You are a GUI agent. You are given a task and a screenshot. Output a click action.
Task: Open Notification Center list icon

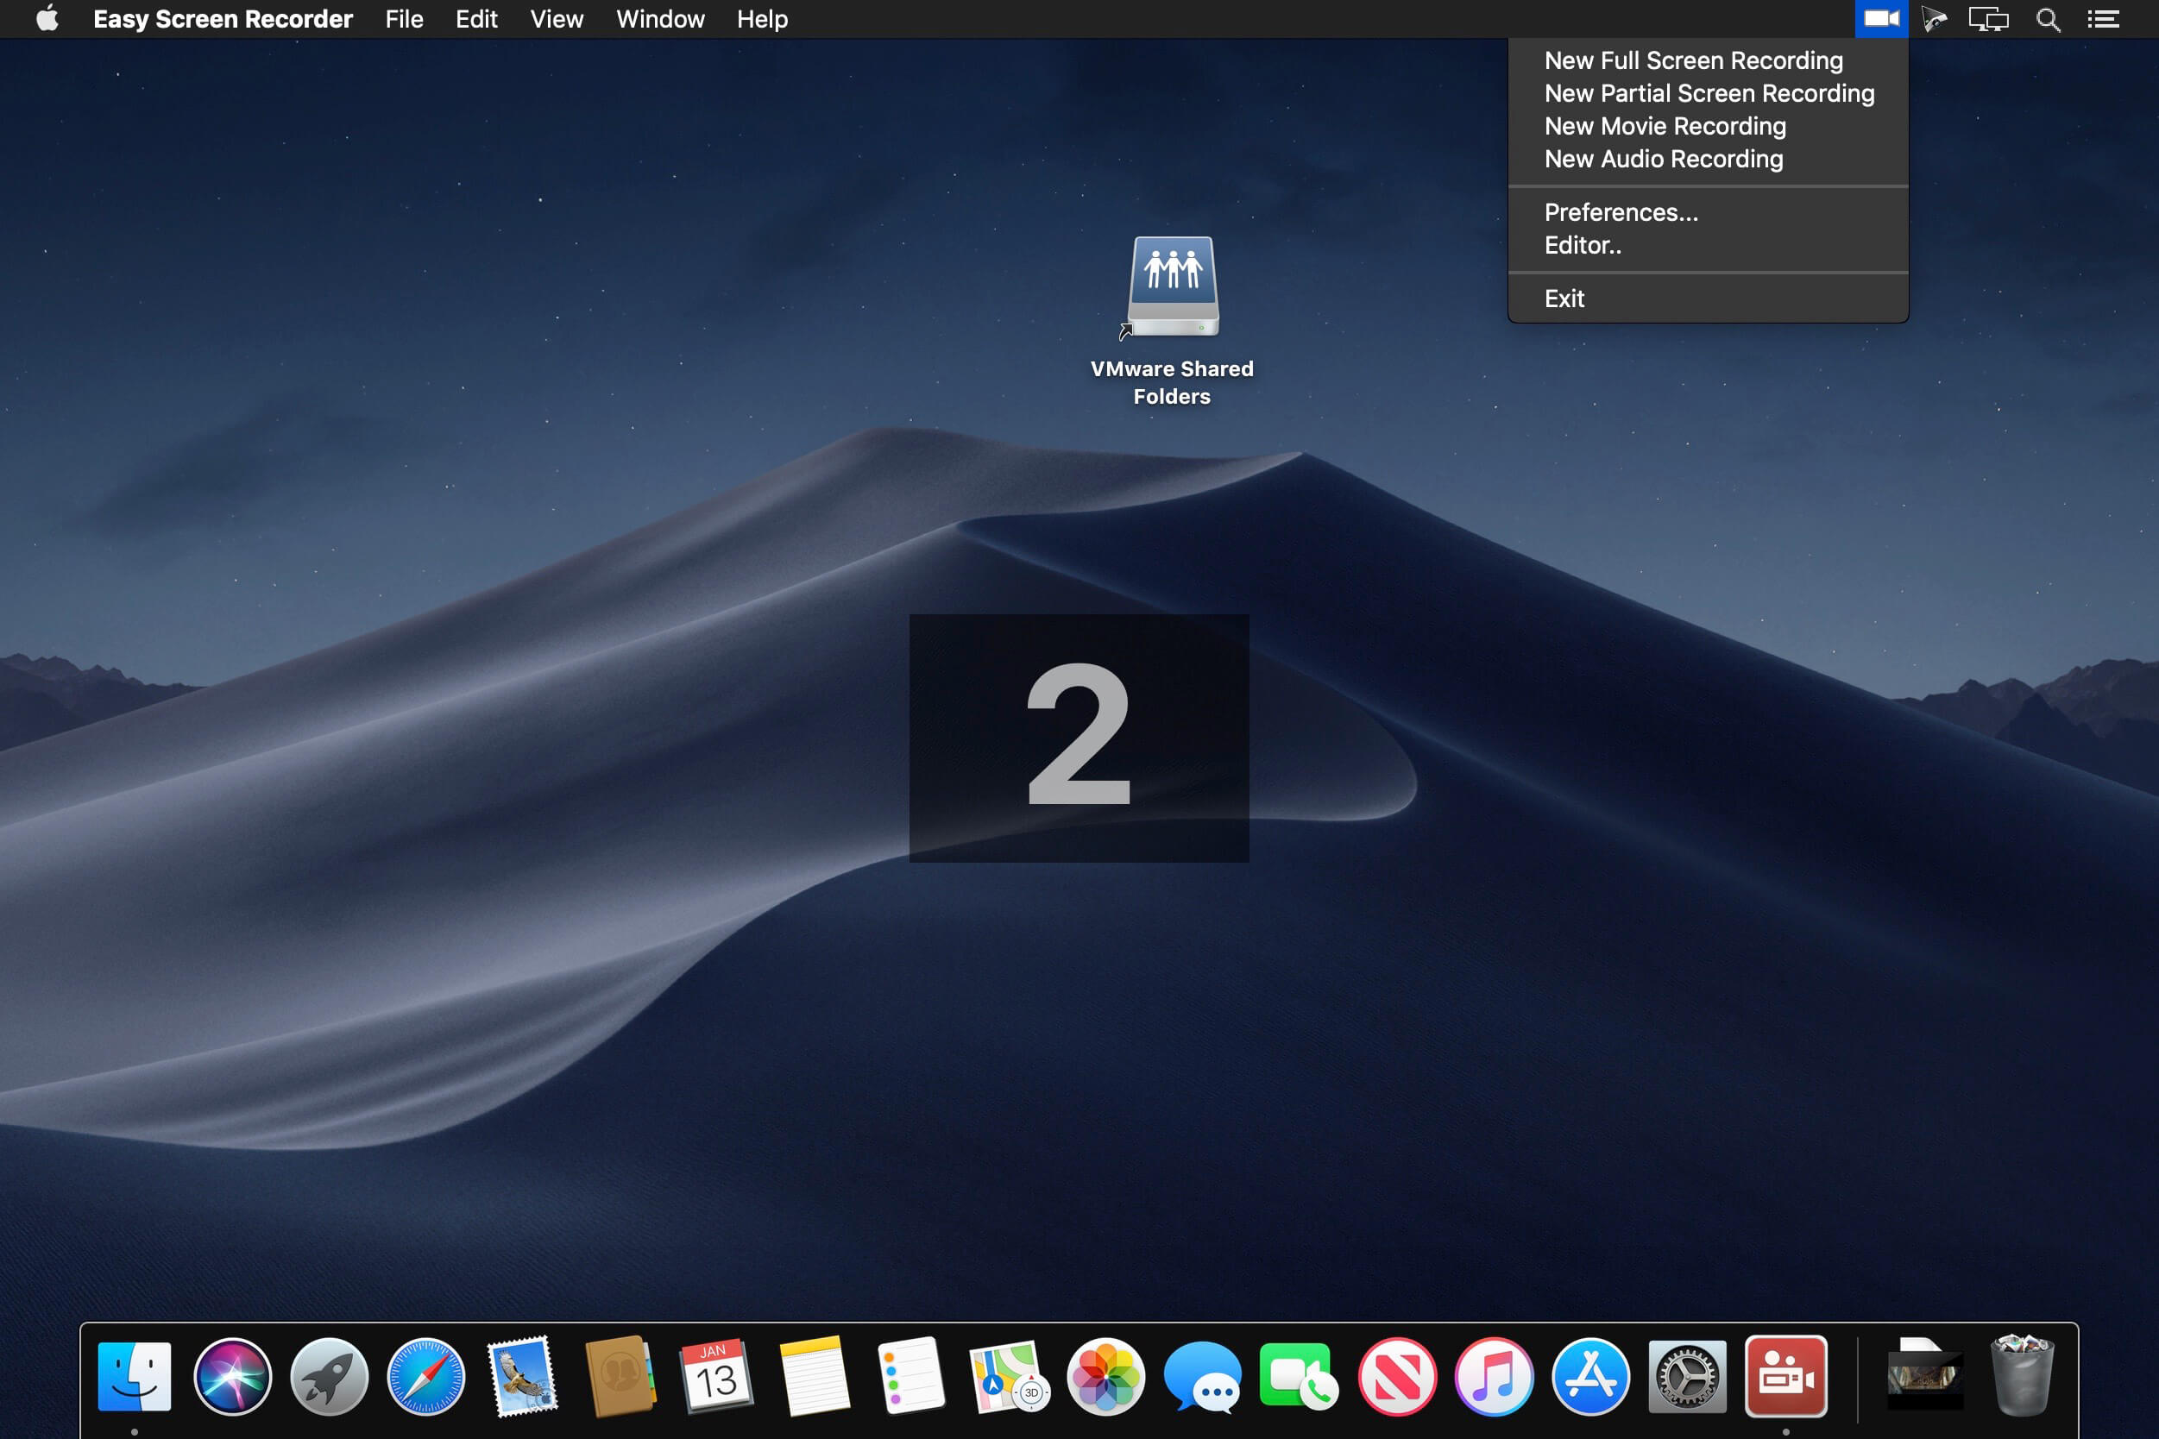point(2103,19)
